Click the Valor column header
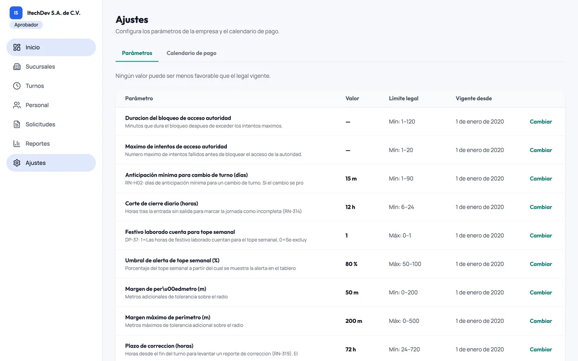Viewport: 578px width, 361px height. pos(352,98)
